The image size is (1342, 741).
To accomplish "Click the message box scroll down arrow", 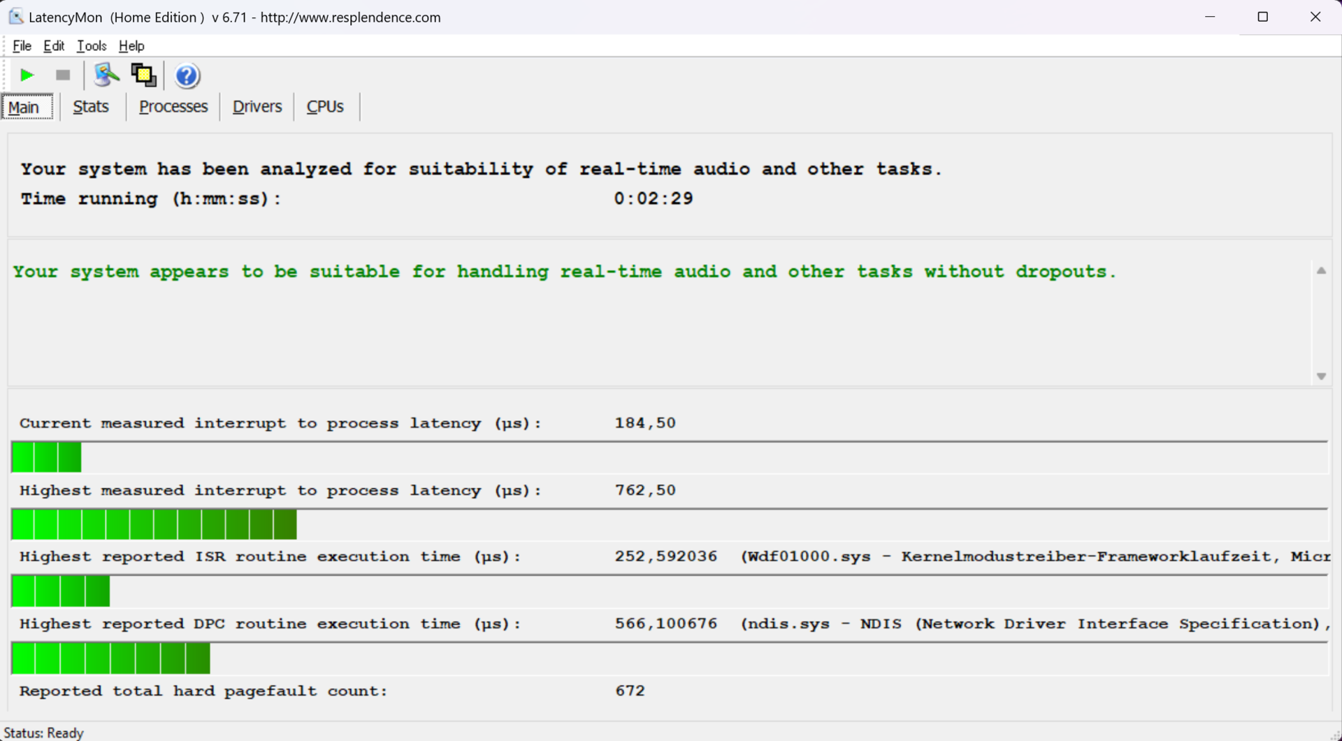I will pyautogui.click(x=1321, y=376).
